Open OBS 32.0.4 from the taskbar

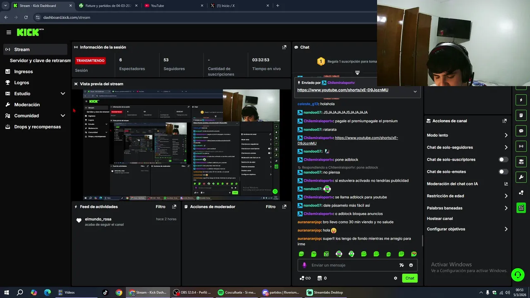[192, 292]
